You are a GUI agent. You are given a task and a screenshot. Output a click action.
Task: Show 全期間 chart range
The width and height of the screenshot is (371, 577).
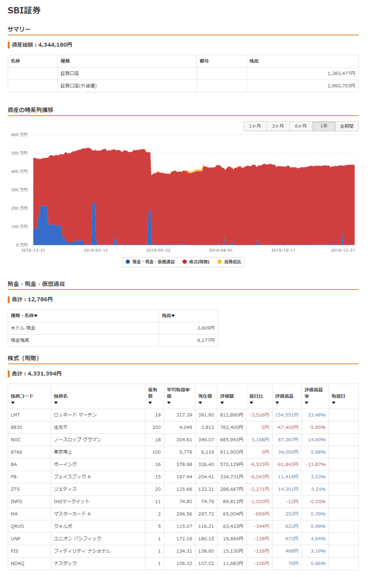(347, 126)
